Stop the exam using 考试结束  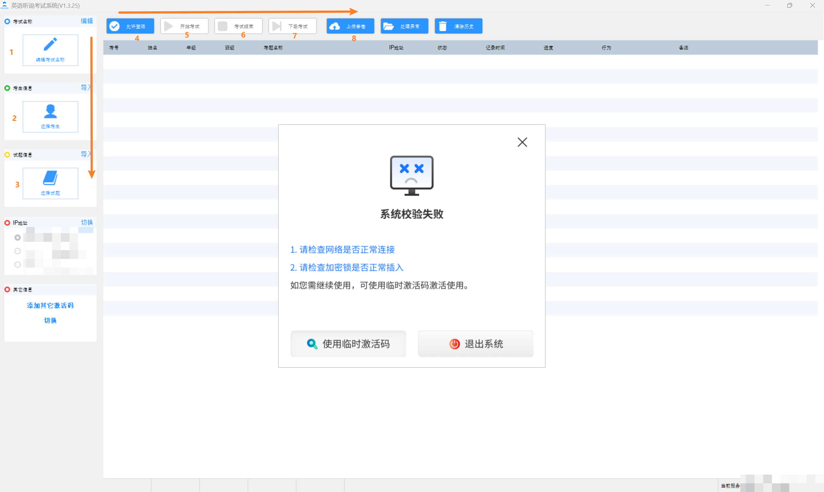pyautogui.click(x=238, y=26)
